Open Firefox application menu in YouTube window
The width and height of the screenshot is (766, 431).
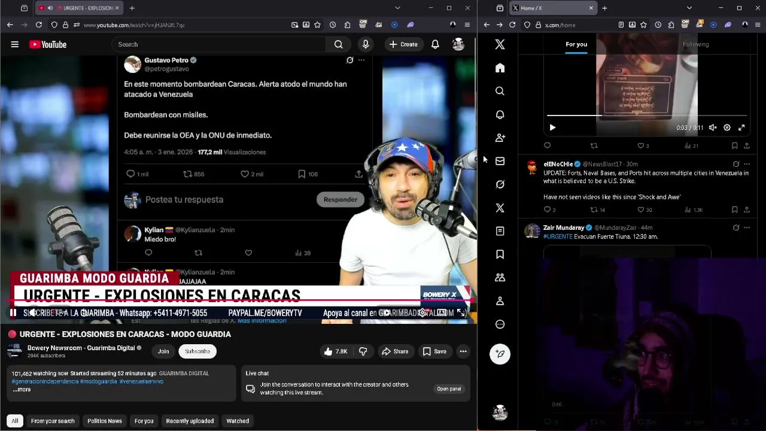[467, 25]
